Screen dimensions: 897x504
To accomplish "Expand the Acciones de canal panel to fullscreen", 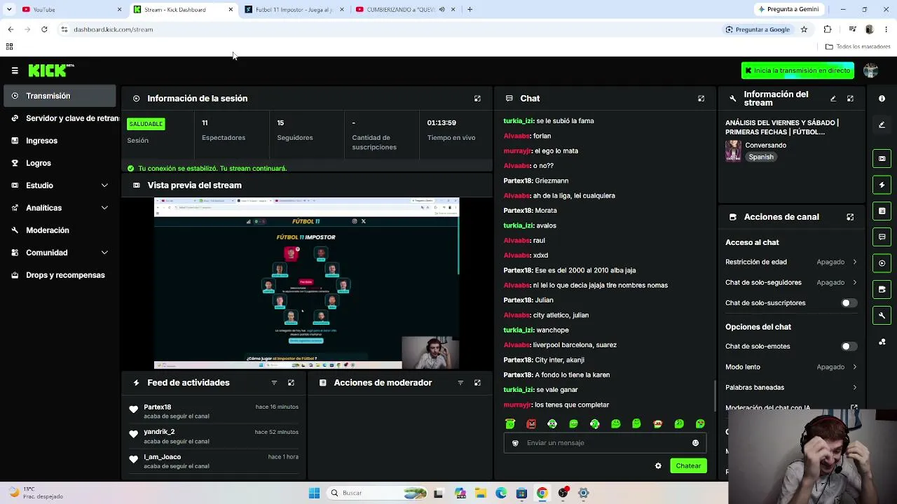I will point(850,217).
